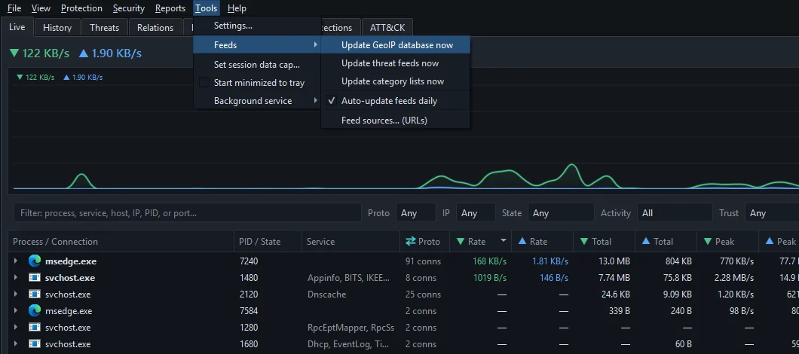Click the RpcEptMapper, RpcSs service cell
This screenshot has height=354, width=799.
coord(351,328)
